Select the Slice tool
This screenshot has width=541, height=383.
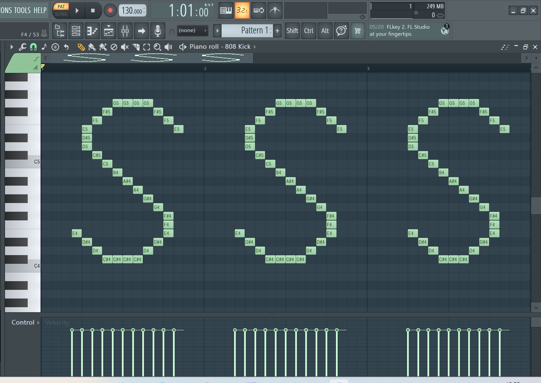pyautogui.click(x=136, y=47)
